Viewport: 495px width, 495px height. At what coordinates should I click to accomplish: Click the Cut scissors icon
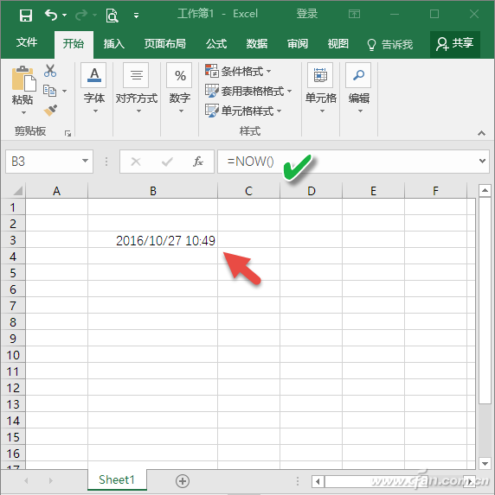tap(50, 71)
